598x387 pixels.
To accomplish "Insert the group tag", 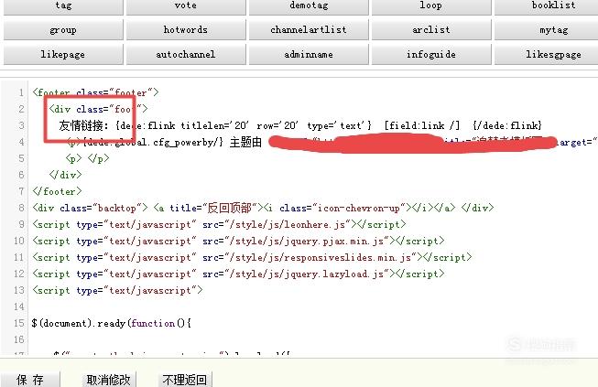I will [x=63, y=29].
